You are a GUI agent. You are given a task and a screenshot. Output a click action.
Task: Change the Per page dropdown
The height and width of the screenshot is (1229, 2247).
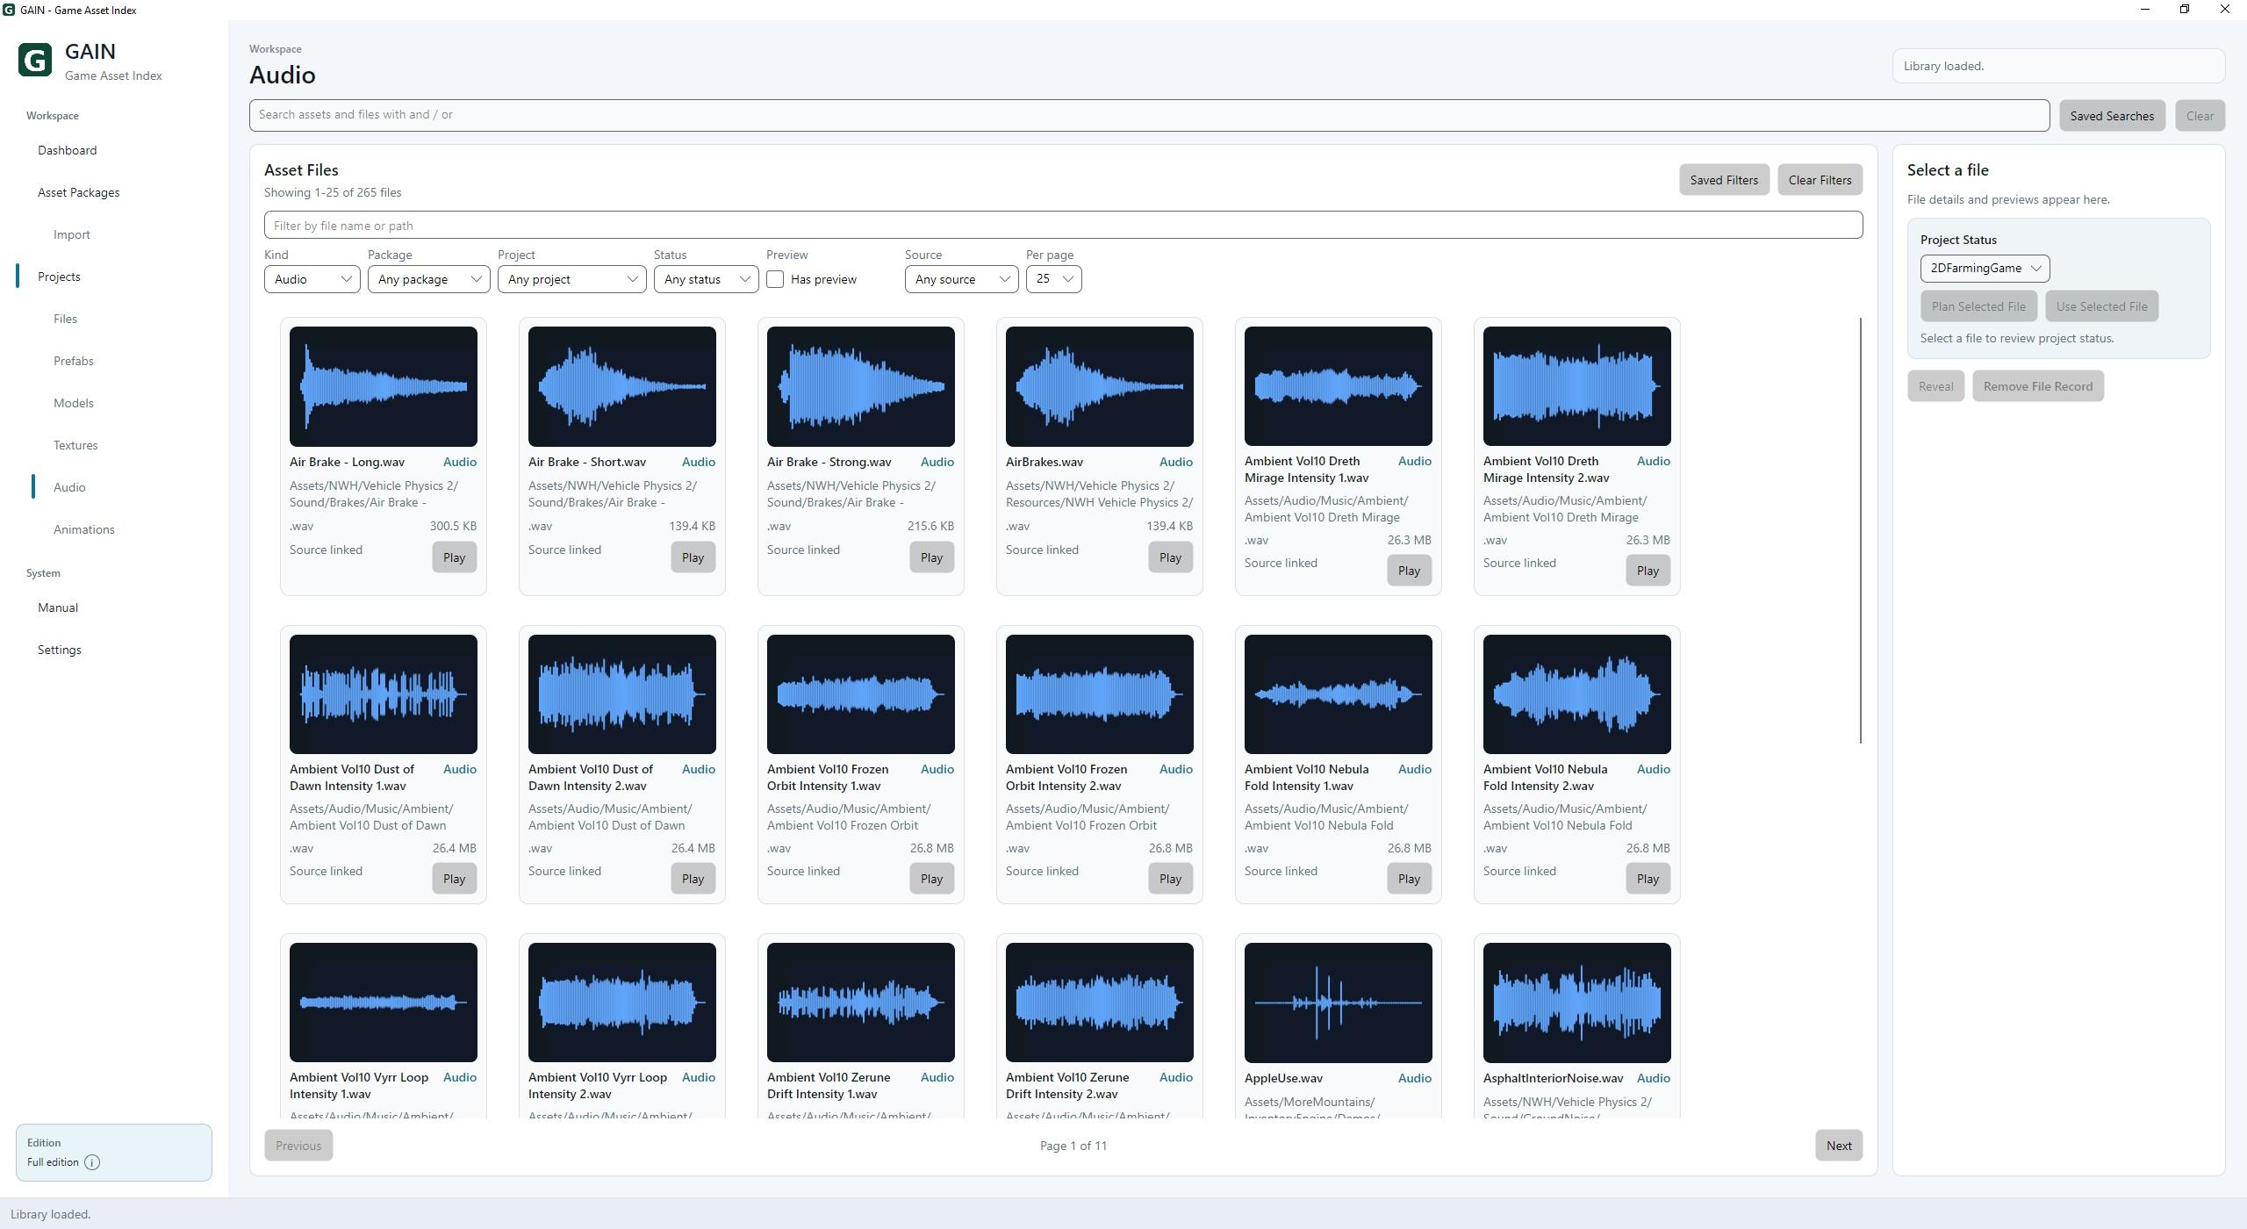point(1053,279)
